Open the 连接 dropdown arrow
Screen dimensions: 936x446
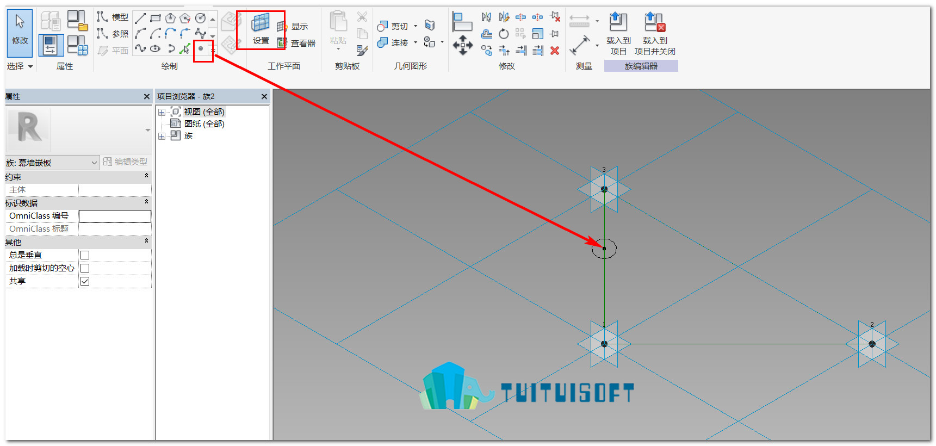point(416,42)
